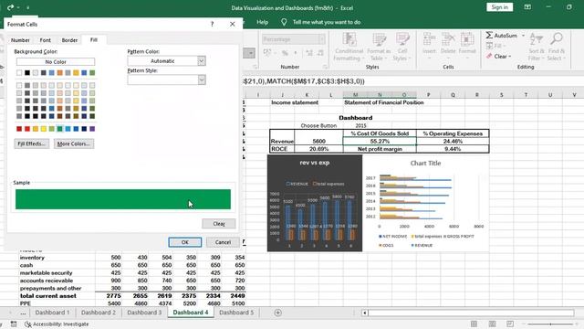Open the Dashboard 5 sheet tab
The image size is (584, 329).
pyautogui.click(x=236, y=313)
